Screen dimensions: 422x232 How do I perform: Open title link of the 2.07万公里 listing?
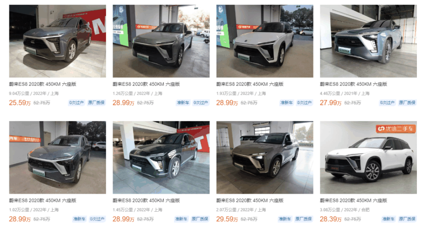click(250, 200)
